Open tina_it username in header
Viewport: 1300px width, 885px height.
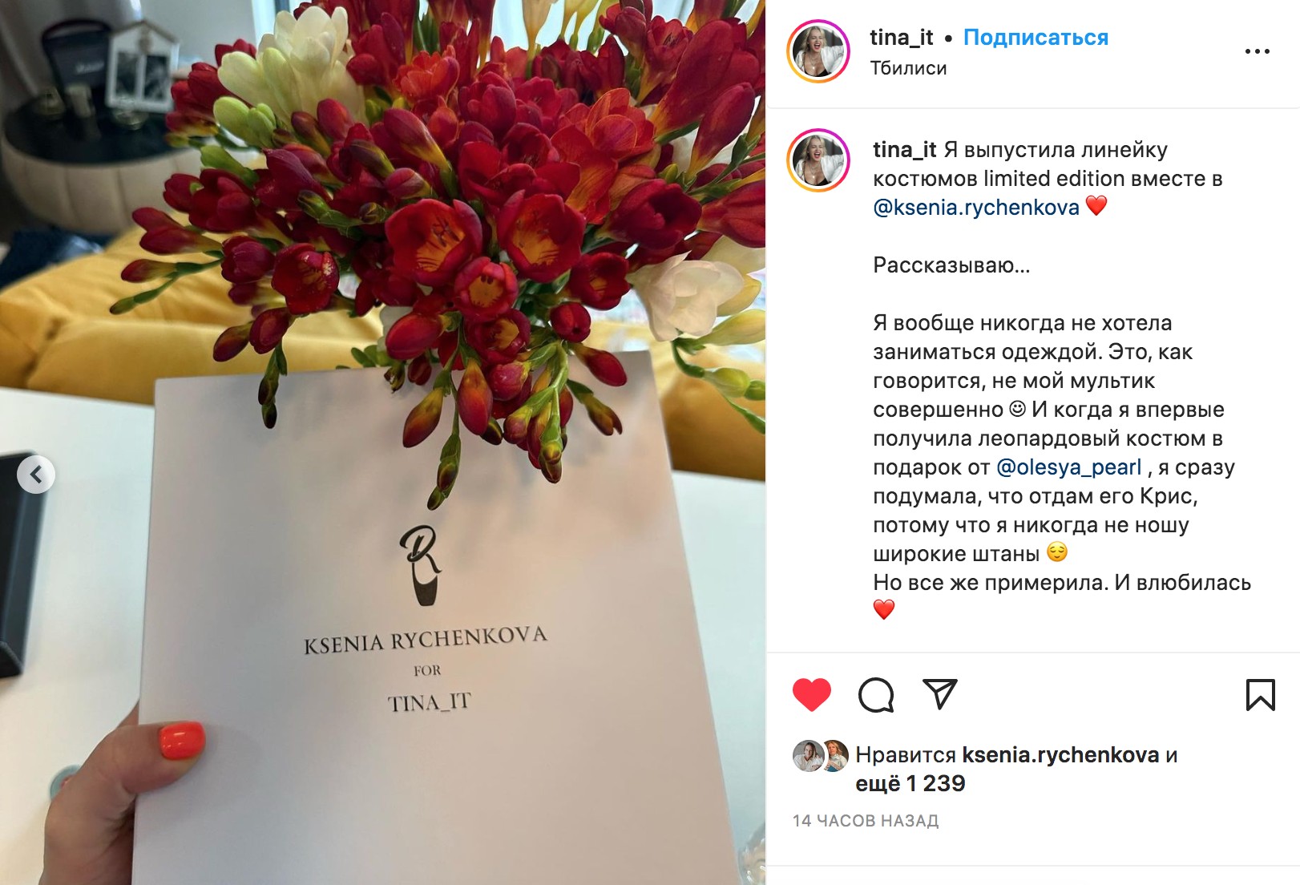click(902, 38)
